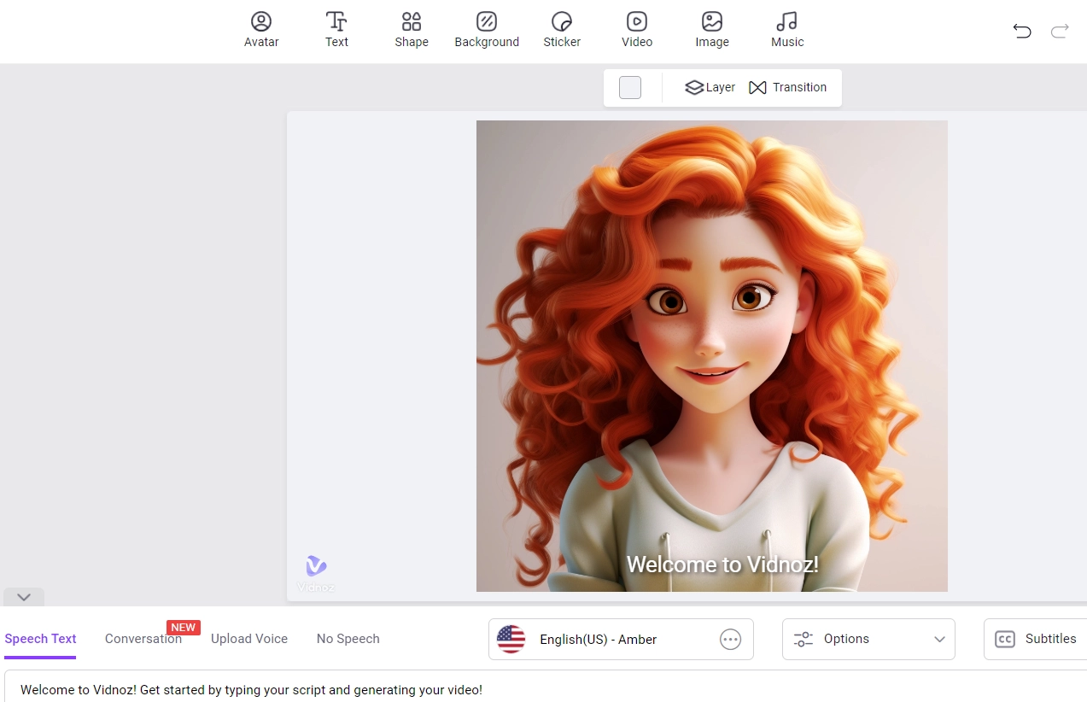This screenshot has height=702, width=1087.
Task: Switch to the Speech Text tab
Action: pyautogui.click(x=40, y=639)
